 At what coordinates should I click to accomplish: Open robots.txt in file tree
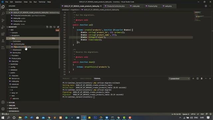33,84
